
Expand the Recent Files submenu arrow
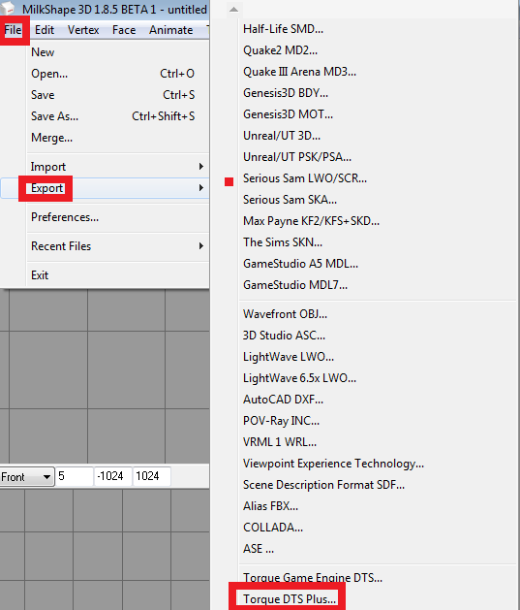(x=200, y=246)
